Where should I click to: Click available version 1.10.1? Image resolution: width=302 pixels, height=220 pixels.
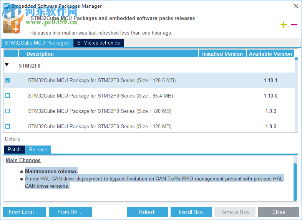(x=270, y=80)
